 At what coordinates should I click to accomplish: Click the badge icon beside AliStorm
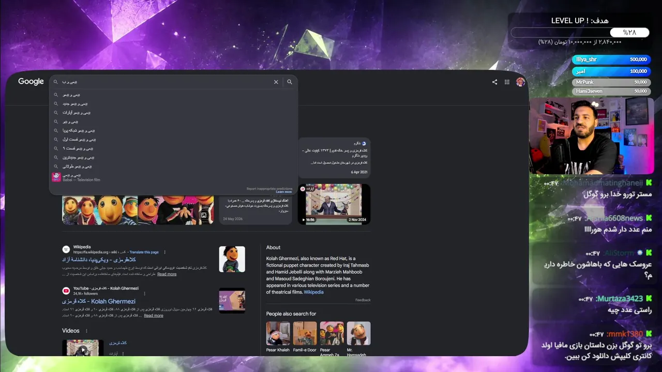coord(640,253)
